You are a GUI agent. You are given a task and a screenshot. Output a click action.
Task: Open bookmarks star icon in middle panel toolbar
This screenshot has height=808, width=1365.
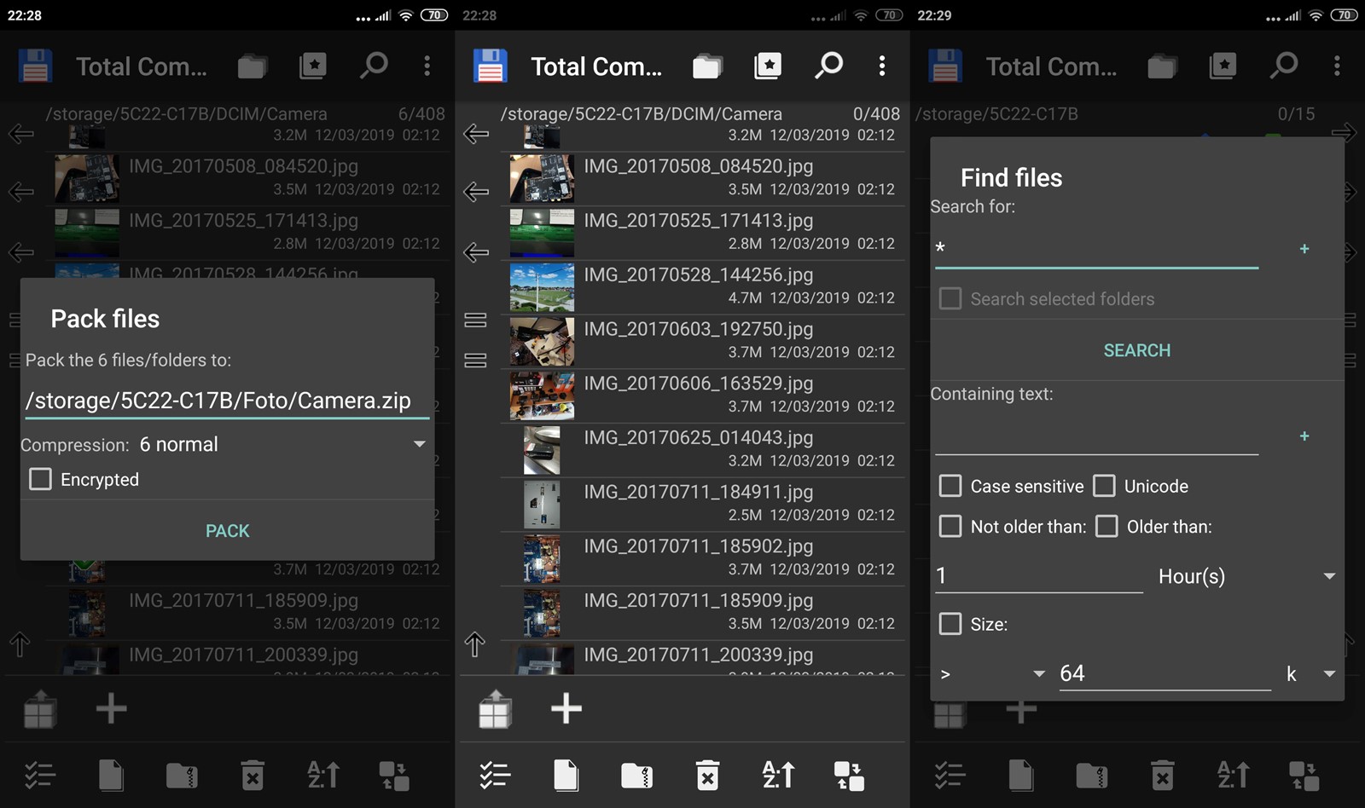coord(768,66)
